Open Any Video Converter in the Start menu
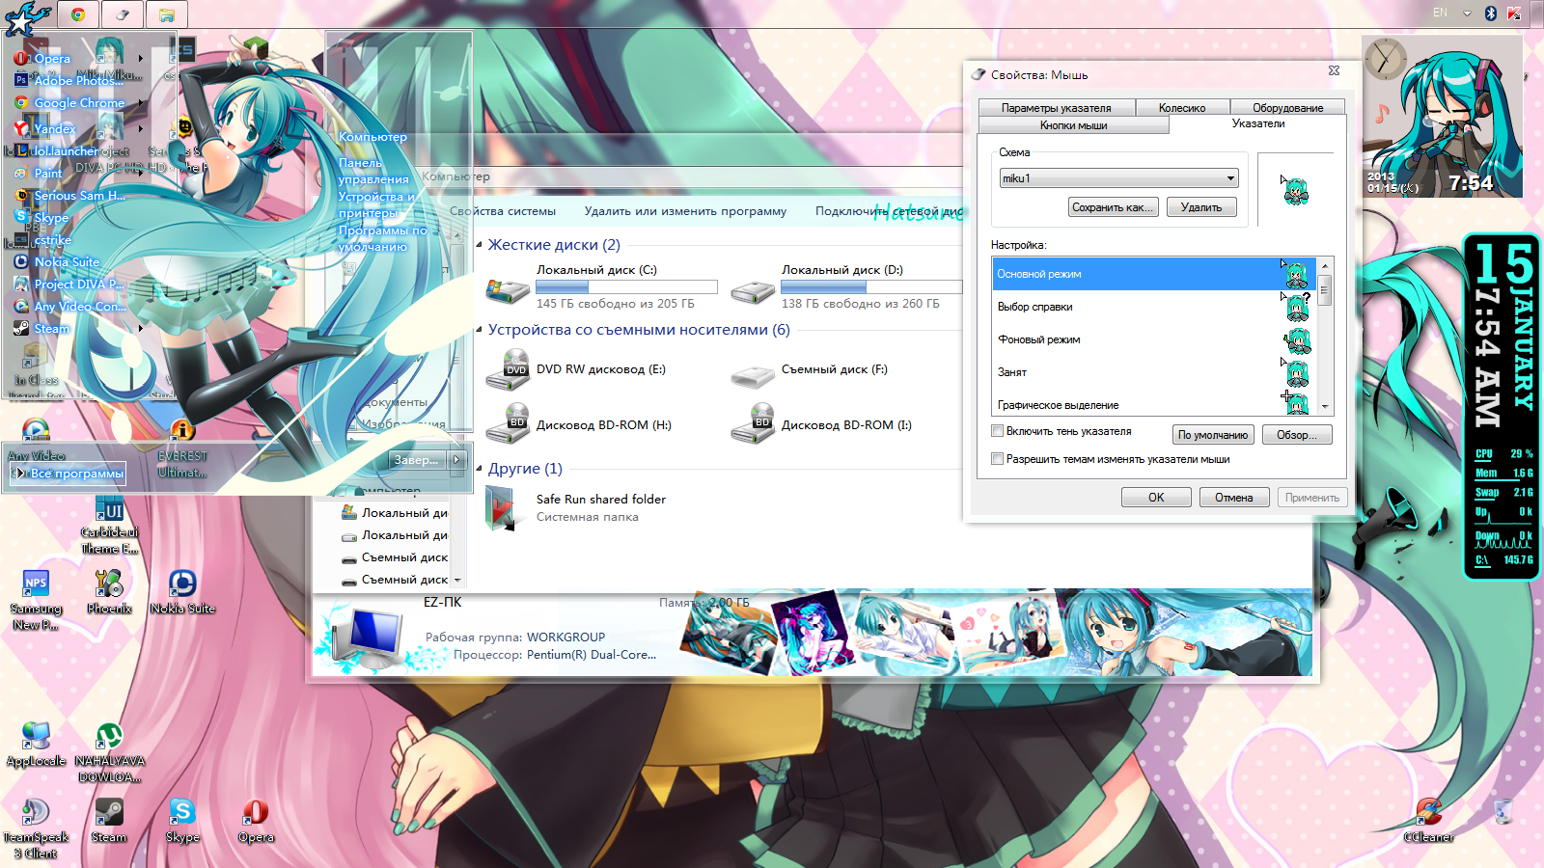The width and height of the screenshot is (1544, 868). tap(69, 307)
